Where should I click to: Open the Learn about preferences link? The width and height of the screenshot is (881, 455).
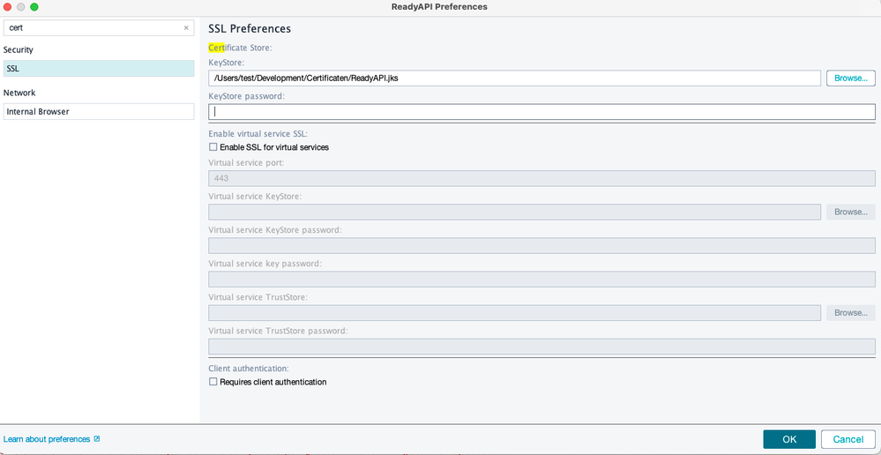[47, 439]
